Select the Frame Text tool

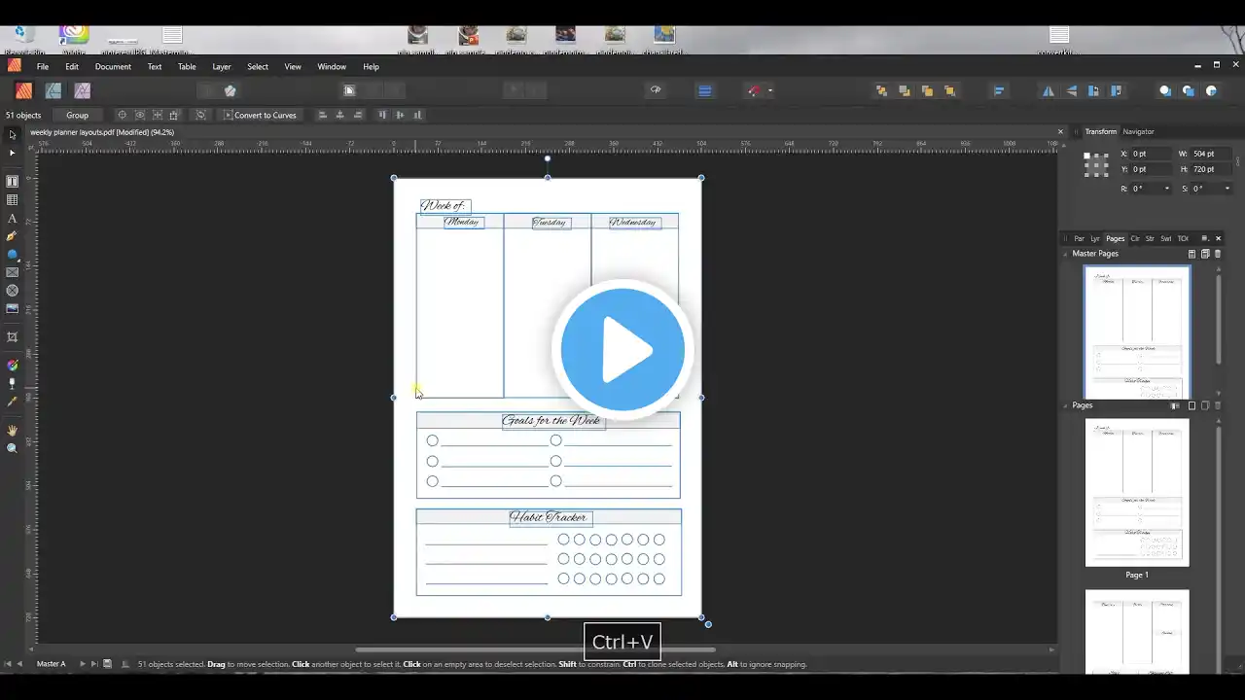pos(13,182)
